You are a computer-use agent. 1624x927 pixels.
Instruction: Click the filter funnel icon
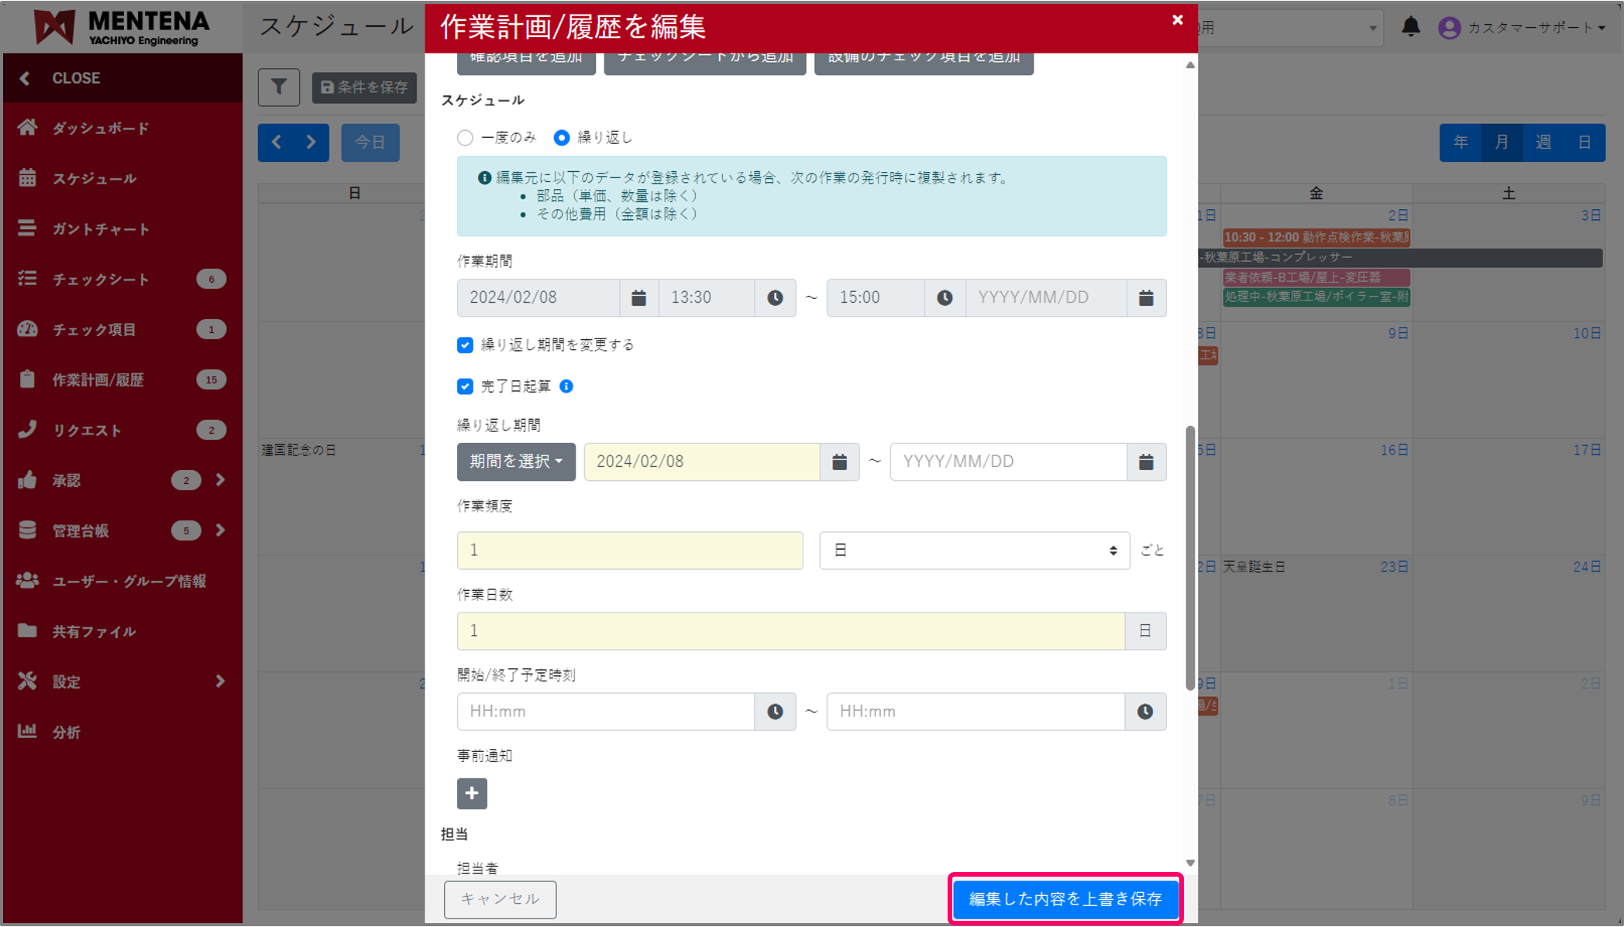pos(278,88)
